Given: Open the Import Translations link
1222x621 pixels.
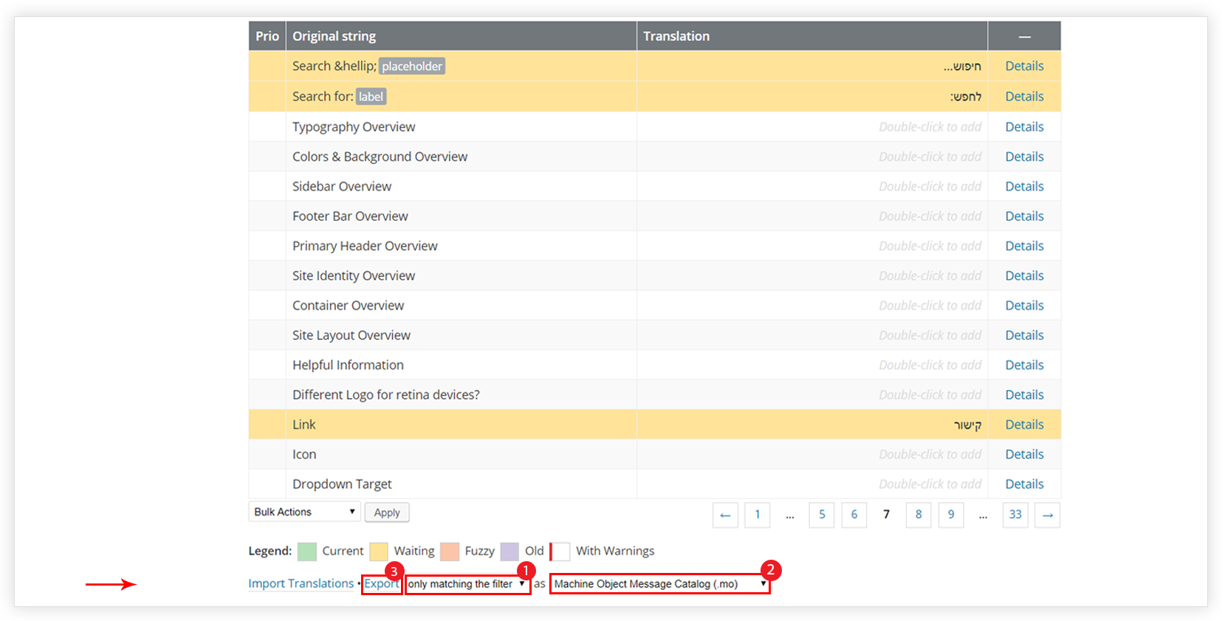Looking at the screenshot, I should click(301, 583).
